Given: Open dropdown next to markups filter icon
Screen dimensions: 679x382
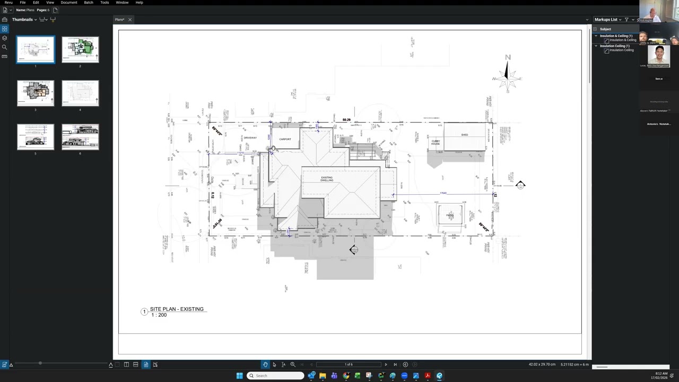Looking at the screenshot, I should (x=632, y=20).
